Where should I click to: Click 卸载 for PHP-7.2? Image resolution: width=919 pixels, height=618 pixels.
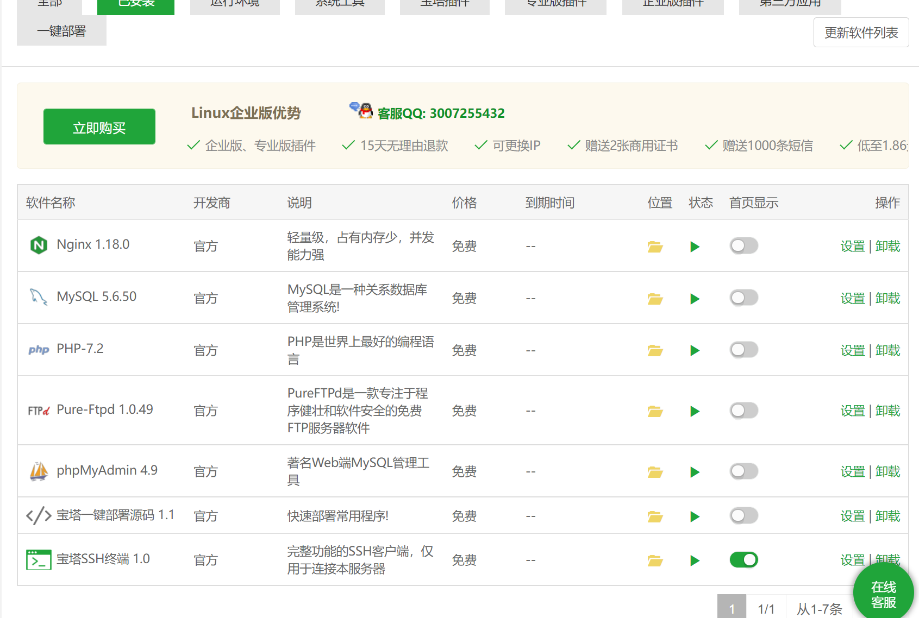tap(888, 351)
